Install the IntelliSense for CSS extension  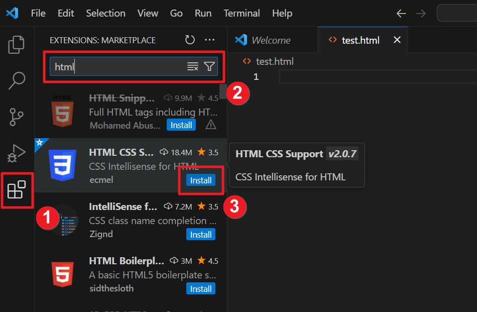(x=201, y=235)
